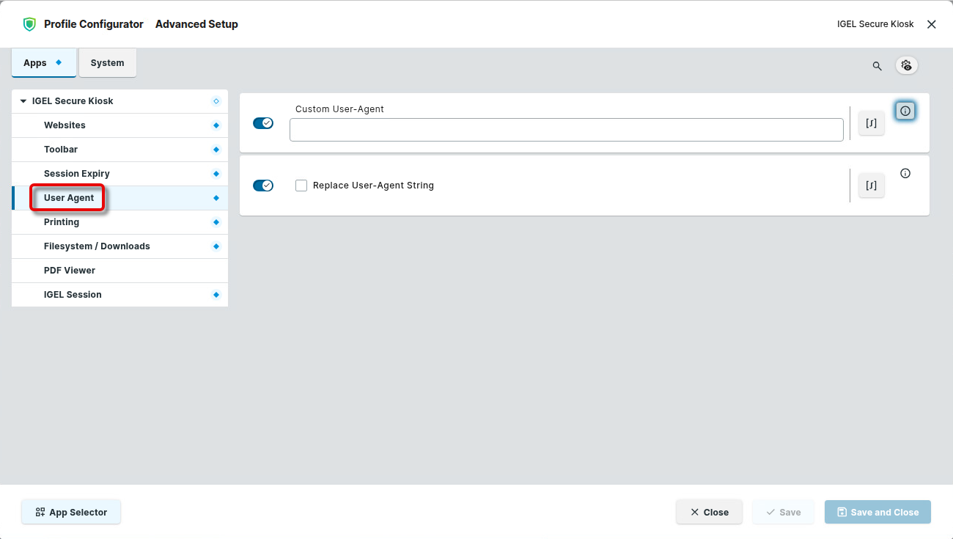953x539 pixels.
Task: Toggle the Custom User-Agent activation switch
Action: coord(262,123)
